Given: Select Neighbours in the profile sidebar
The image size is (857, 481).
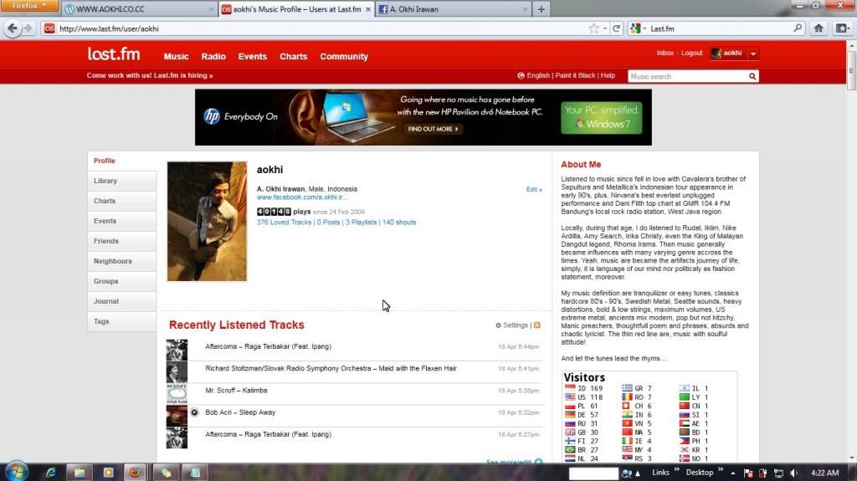Looking at the screenshot, I should [122, 261].
